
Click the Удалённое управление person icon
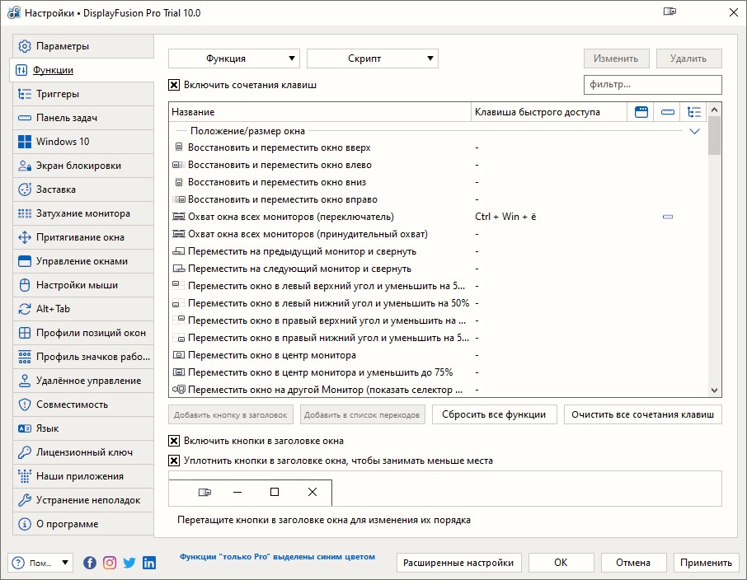pos(24,381)
